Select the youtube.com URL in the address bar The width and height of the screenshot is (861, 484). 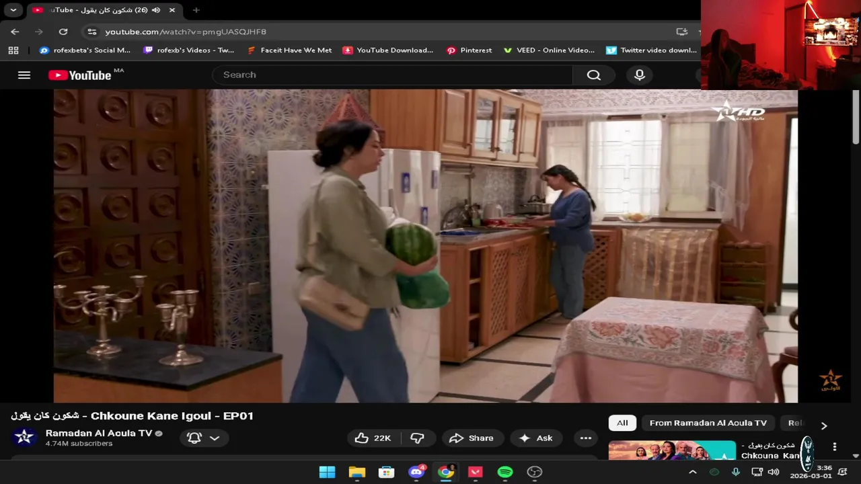pos(186,32)
